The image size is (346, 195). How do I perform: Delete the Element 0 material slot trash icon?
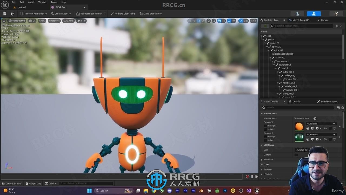(334, 128)
